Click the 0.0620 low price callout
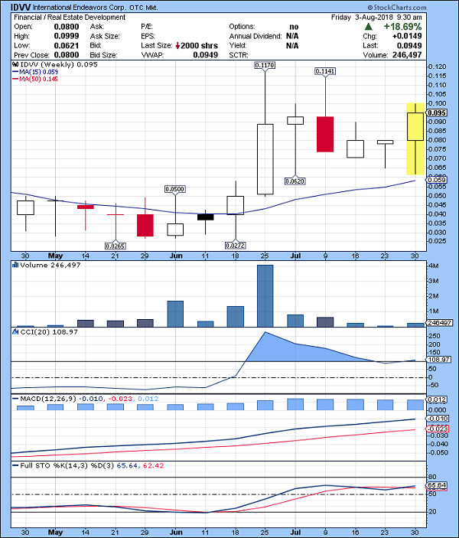 295,181
